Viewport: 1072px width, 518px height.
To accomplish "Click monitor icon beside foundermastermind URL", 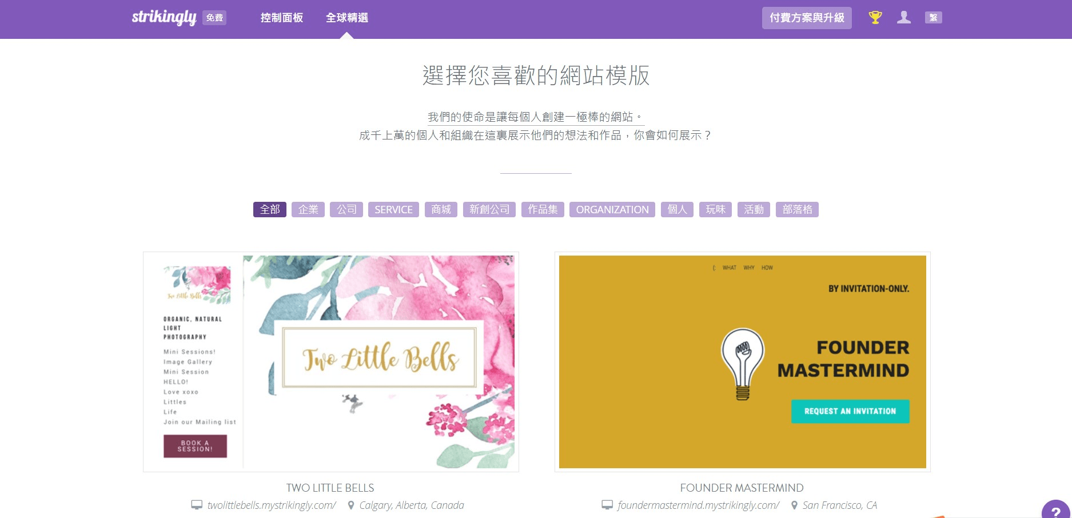I will [x=607, y=505].
